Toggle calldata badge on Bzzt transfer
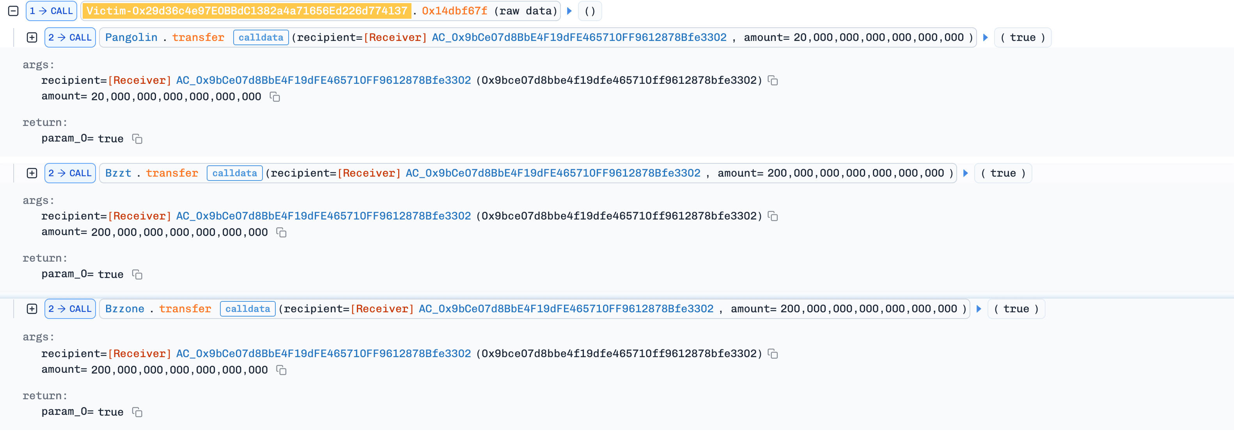Screen dimensions: 1234x432 pyautogui.click(x=234, y=173)
